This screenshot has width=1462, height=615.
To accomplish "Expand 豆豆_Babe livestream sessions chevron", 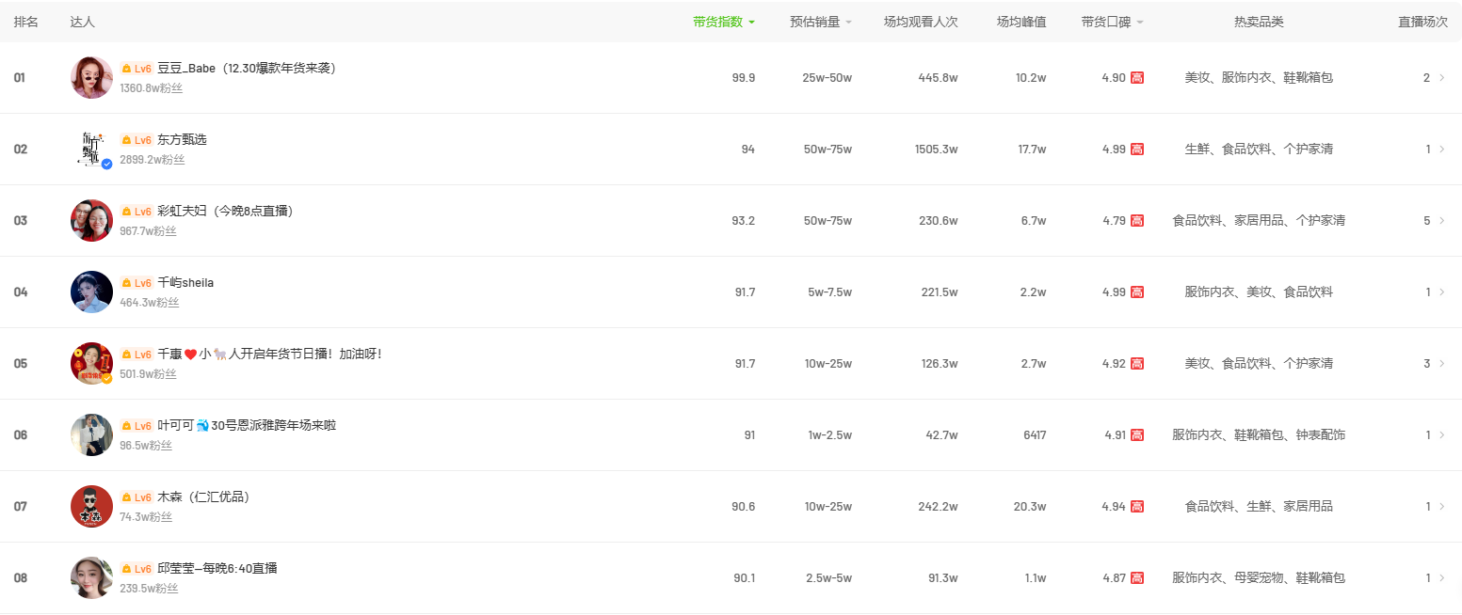I will coord(1441,77).
